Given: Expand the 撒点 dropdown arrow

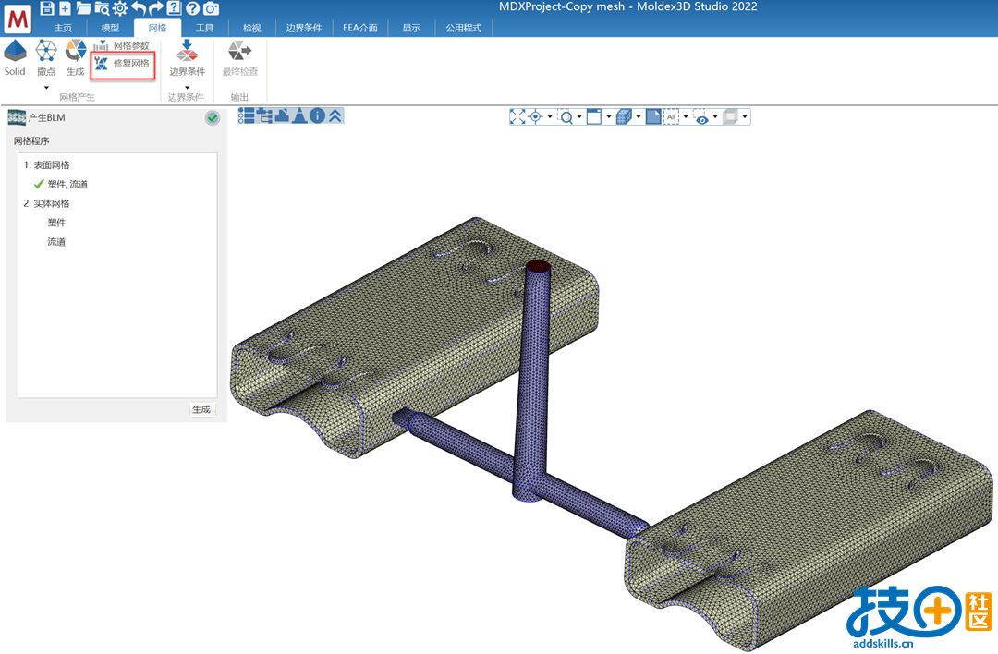Looking at the screenshot, I should tap(46, 88).
